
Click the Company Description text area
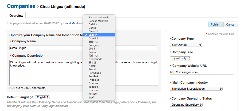pyautogui.click(x=84, y=73)
